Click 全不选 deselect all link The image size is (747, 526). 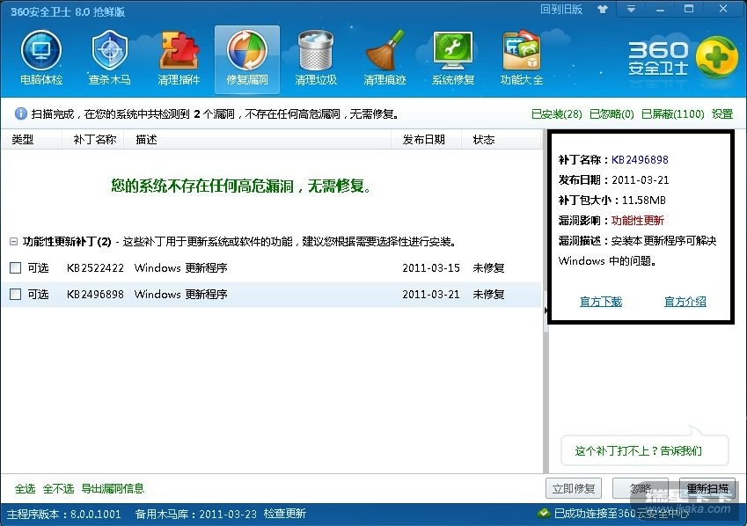[58, 488]
